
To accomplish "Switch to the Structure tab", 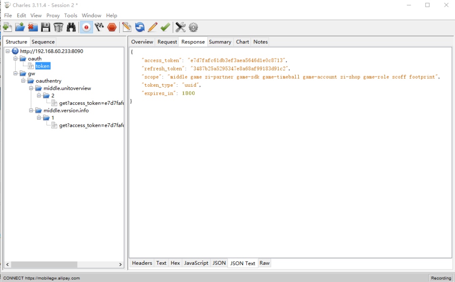I will 16,42.
